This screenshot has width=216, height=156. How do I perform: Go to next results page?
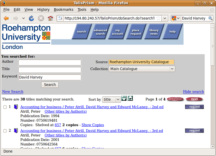coord(194,99)
